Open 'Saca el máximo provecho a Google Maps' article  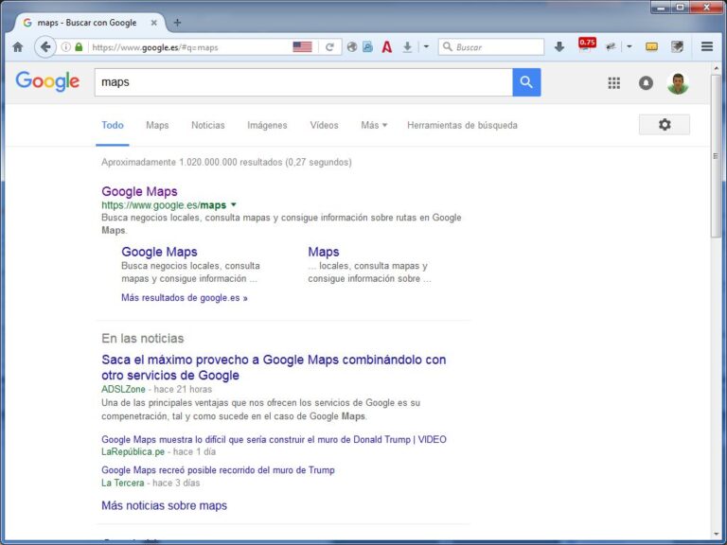click(x=274, y=367)
